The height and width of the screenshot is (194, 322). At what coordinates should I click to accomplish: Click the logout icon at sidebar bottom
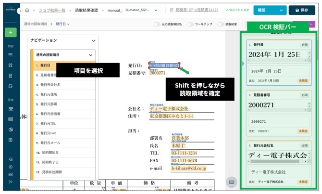point(11,182)
